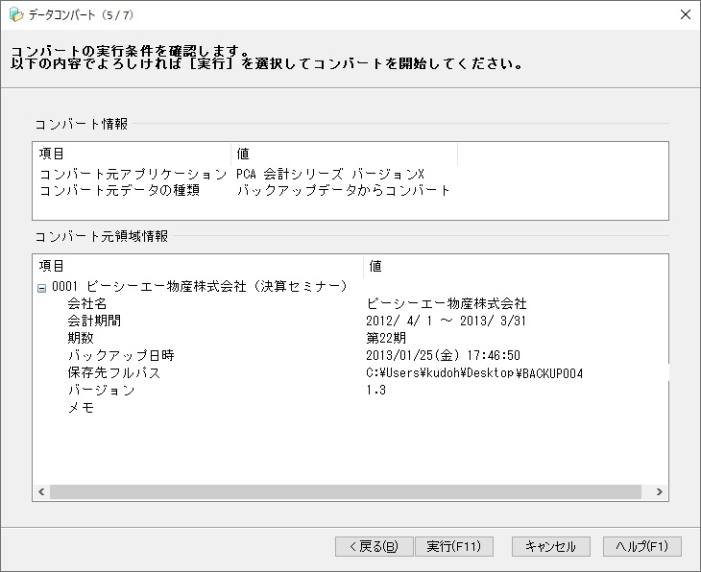Click the horizontal scrollbar thumb
Image resolution: width=701 pixels, height=572 pixels.
[346, 491]
